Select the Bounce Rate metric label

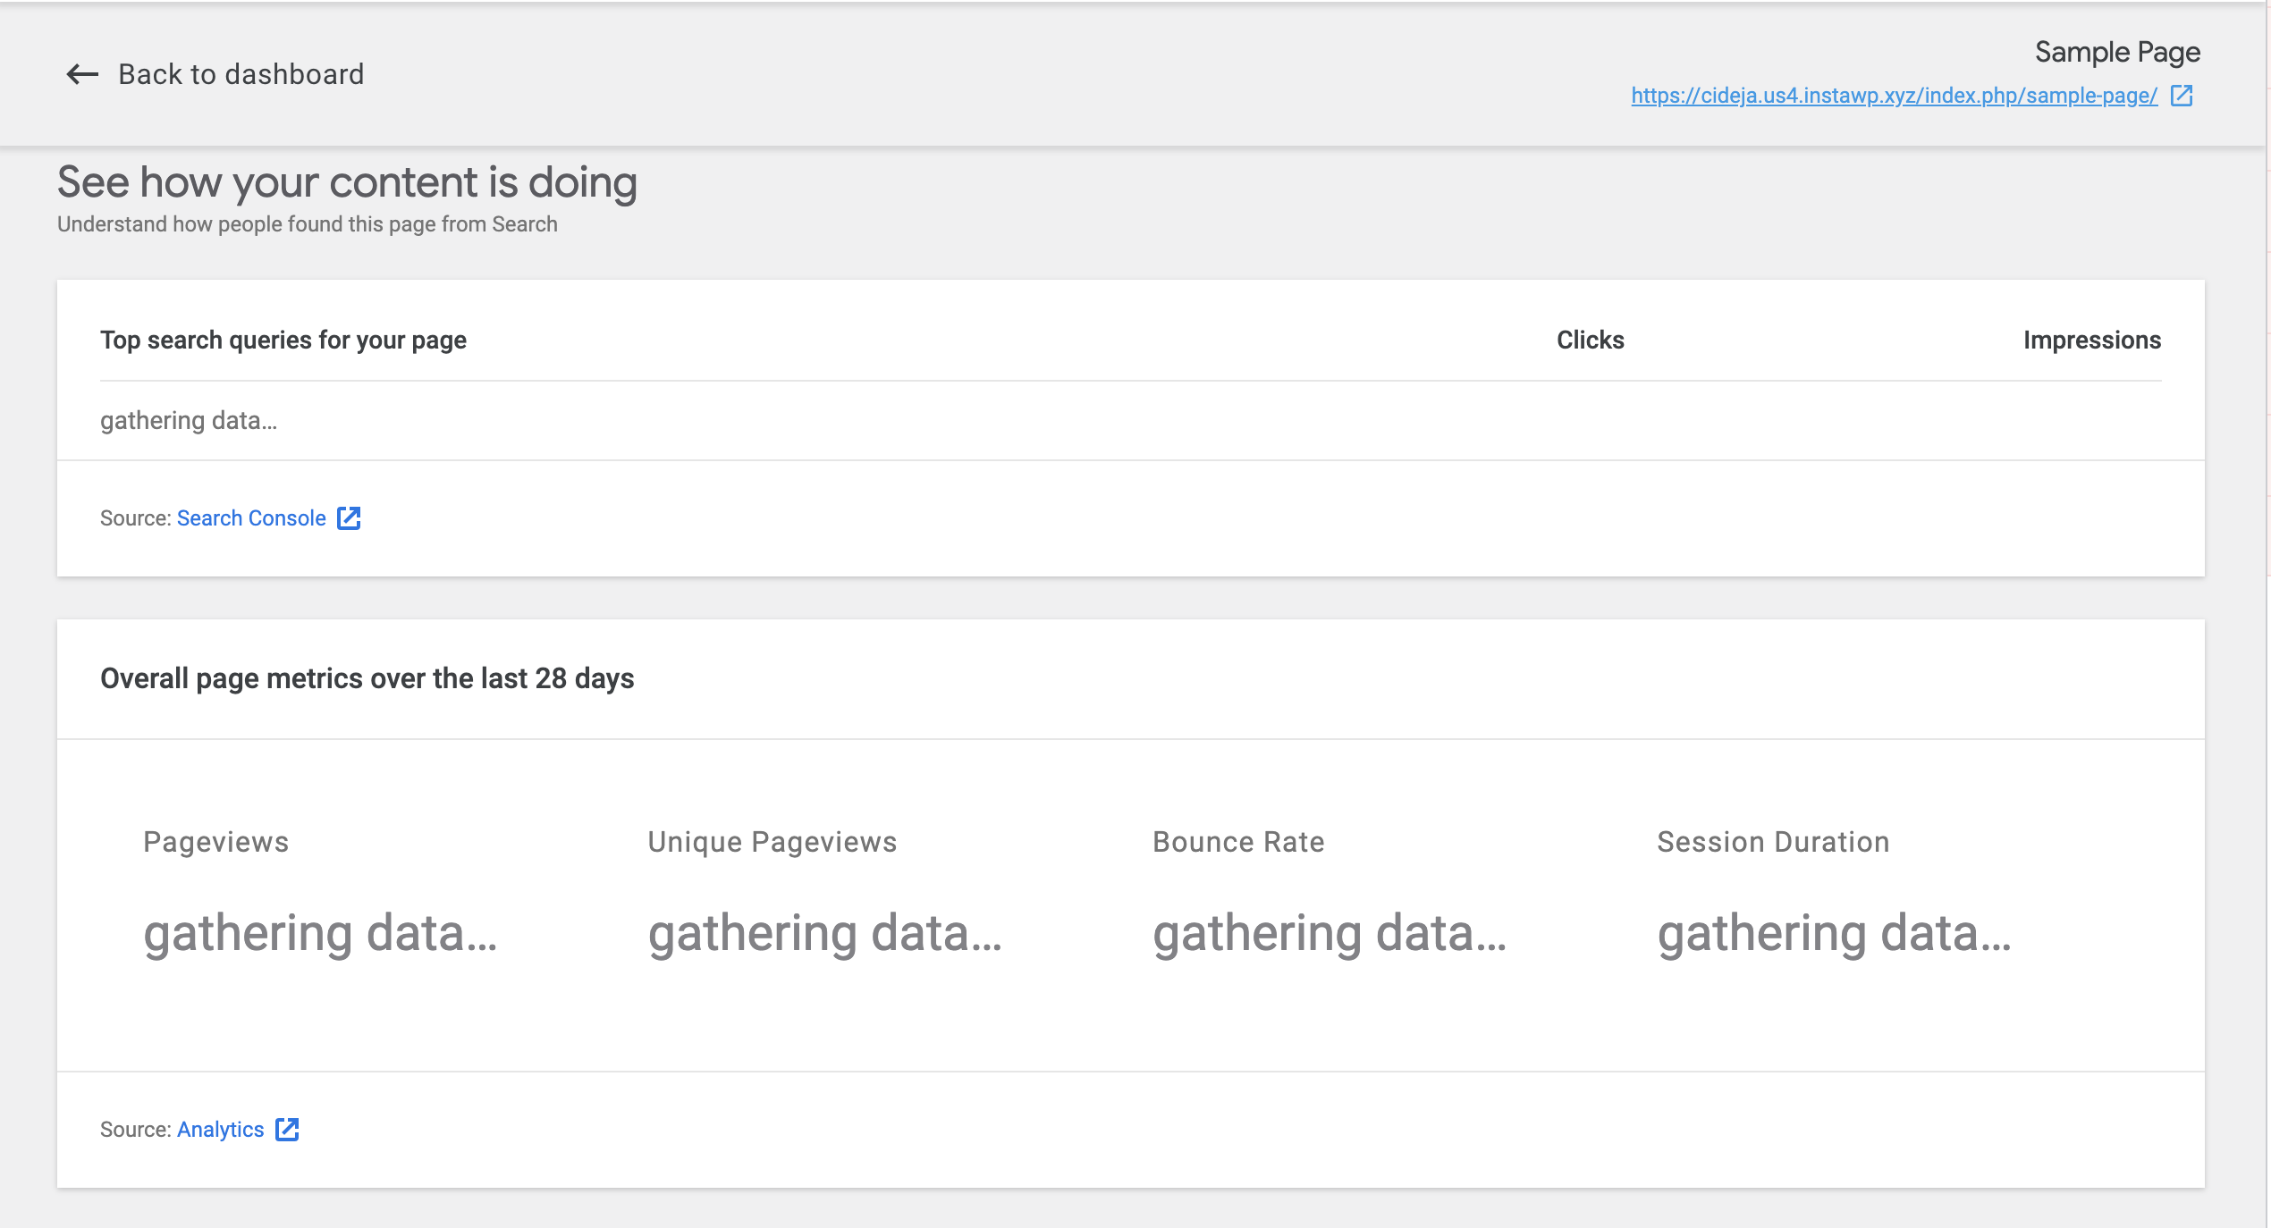pos(1238,842)
